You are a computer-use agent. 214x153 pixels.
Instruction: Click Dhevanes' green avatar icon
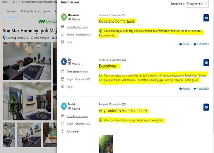click(64, 17)
